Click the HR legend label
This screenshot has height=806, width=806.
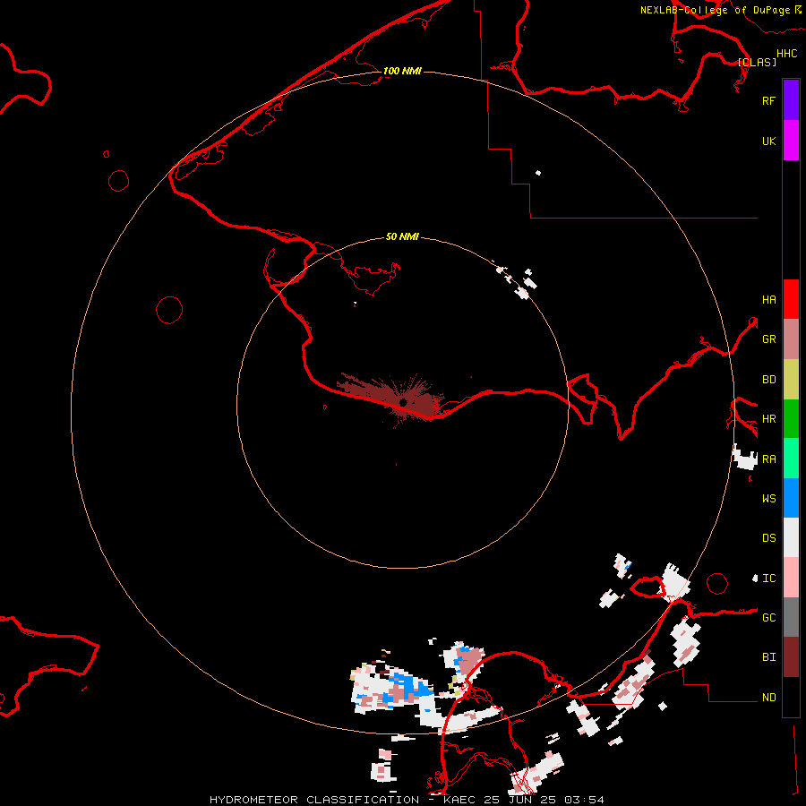[x=768, y=419]
